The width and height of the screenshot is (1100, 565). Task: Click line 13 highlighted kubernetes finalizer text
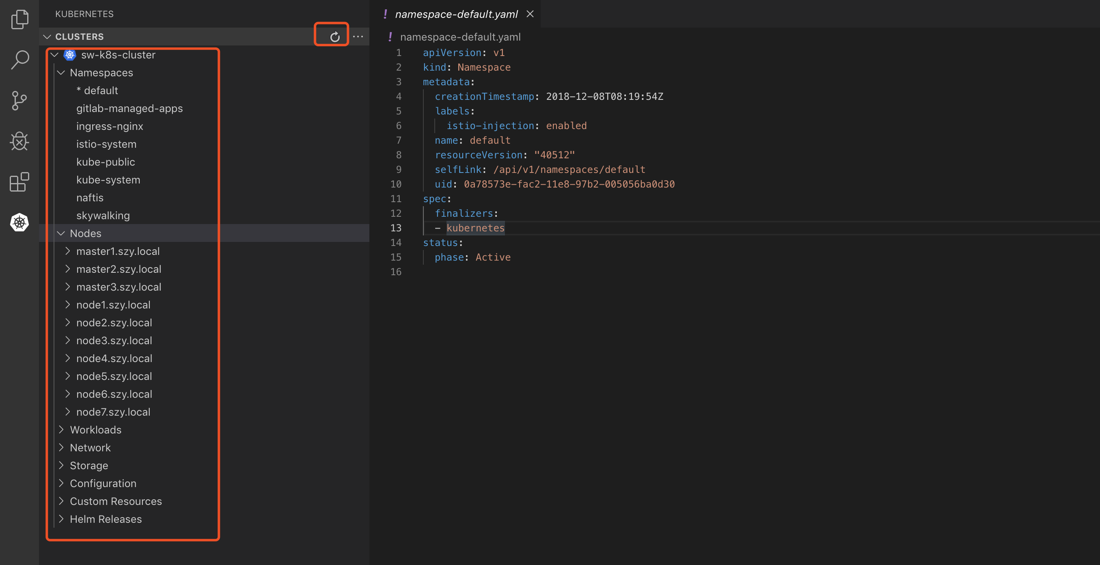point(475,228)
